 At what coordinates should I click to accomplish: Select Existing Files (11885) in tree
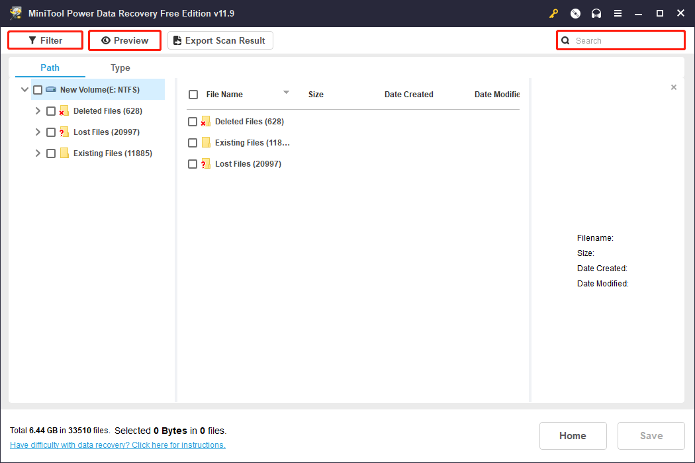(x=113, y=153)
